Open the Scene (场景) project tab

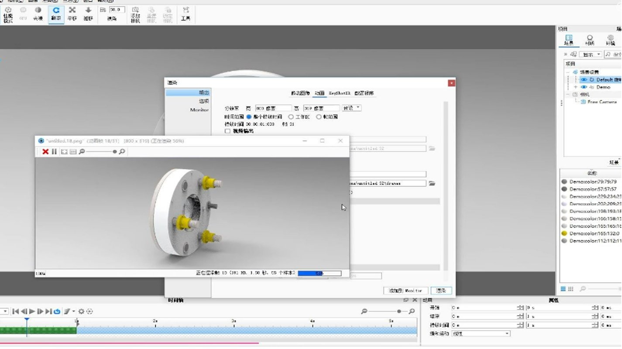point(569,40)
